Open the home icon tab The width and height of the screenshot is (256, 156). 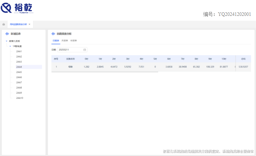point(4,24)
